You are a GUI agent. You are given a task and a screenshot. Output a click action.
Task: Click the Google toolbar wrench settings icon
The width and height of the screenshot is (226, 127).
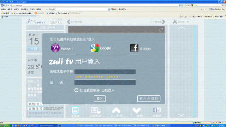223,9
